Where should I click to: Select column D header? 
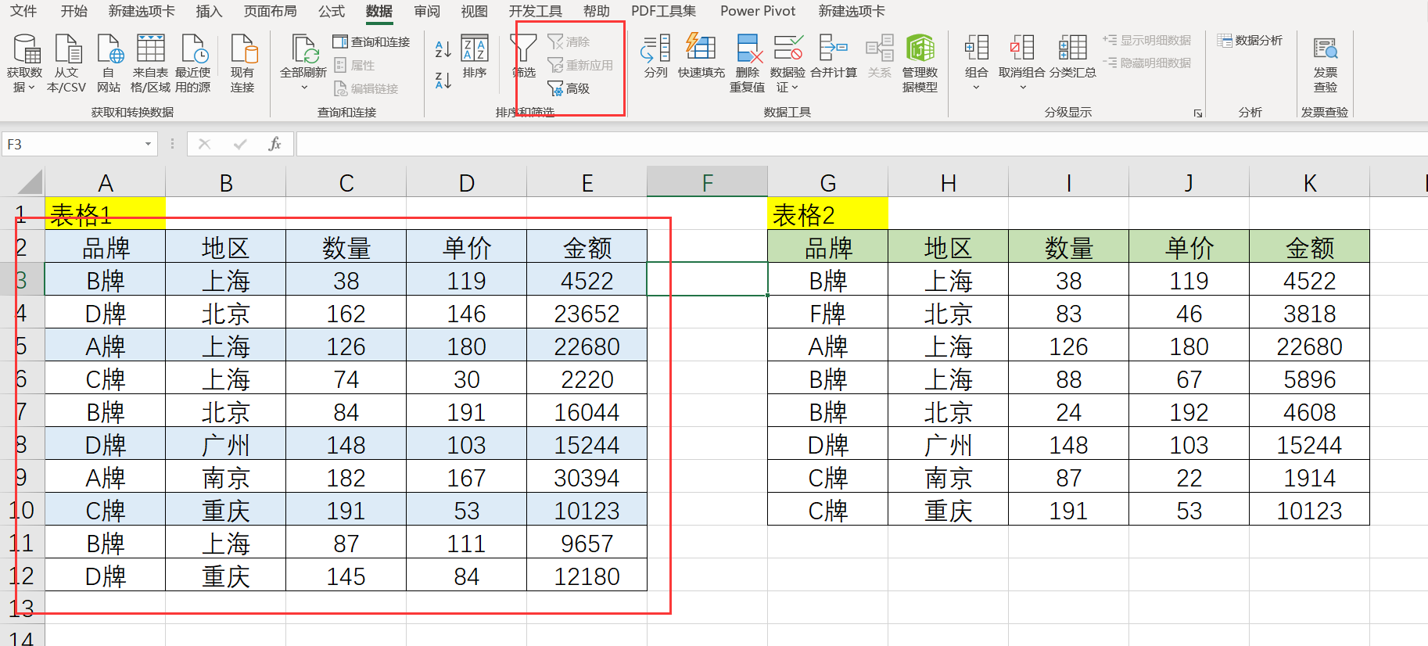pyautogui.click(x=467, y=183)
